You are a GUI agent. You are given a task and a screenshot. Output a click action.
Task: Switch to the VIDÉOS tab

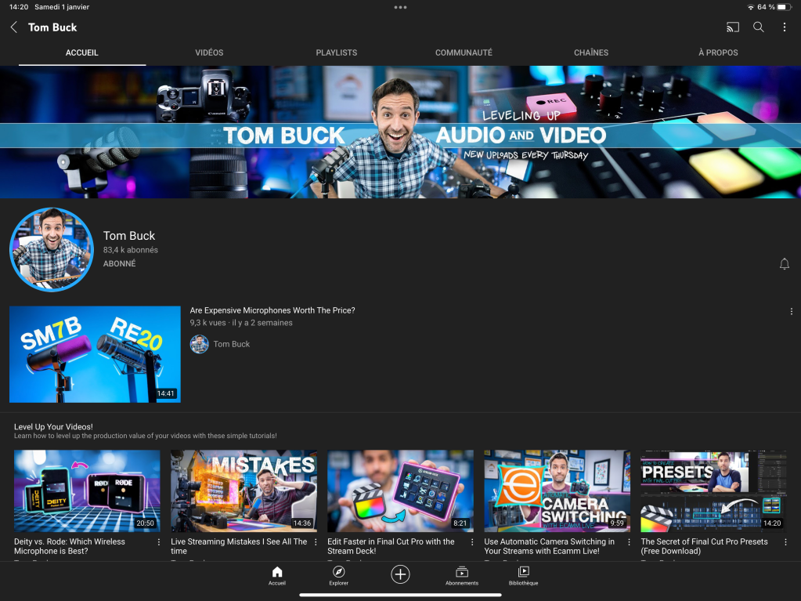point(209,52)
